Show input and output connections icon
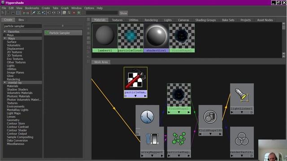Screen dimensions: 287x161 (x=54, y=13)
